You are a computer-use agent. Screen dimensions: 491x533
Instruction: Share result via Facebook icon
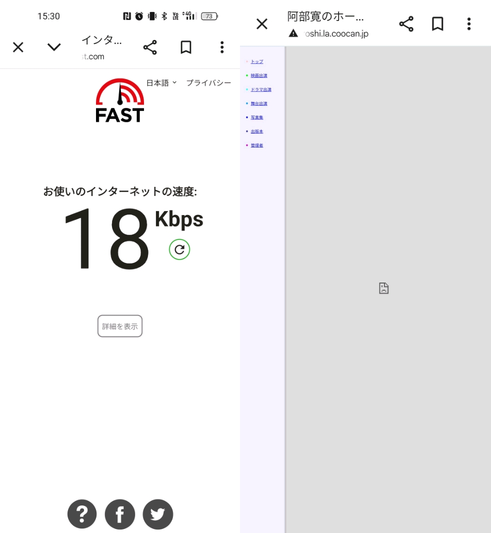(120, 514)
